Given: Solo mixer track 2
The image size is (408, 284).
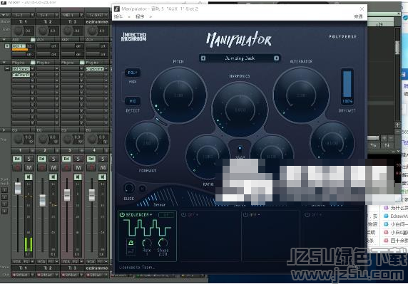Looking at the screenshot, I should [53, 159].
